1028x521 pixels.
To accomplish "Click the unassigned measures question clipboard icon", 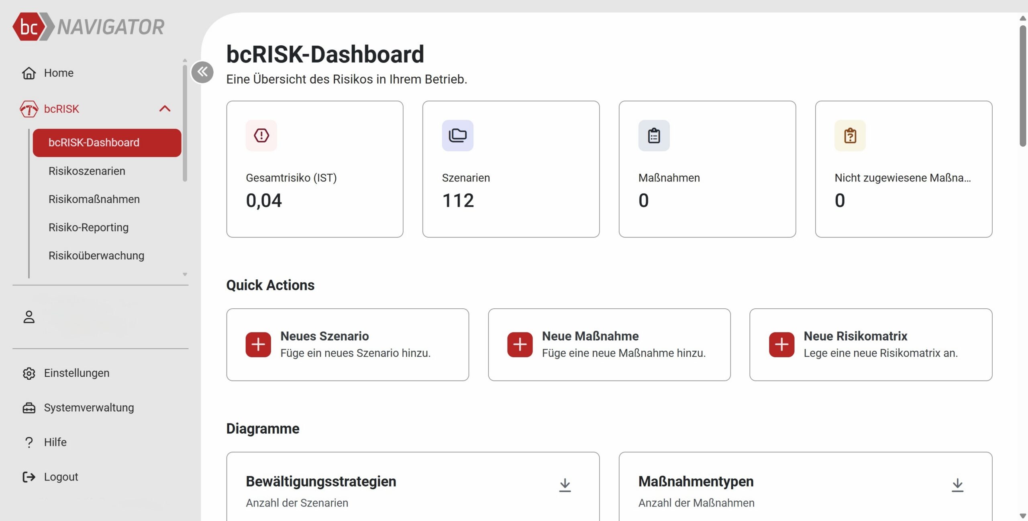I will click(x=850, y=136).
